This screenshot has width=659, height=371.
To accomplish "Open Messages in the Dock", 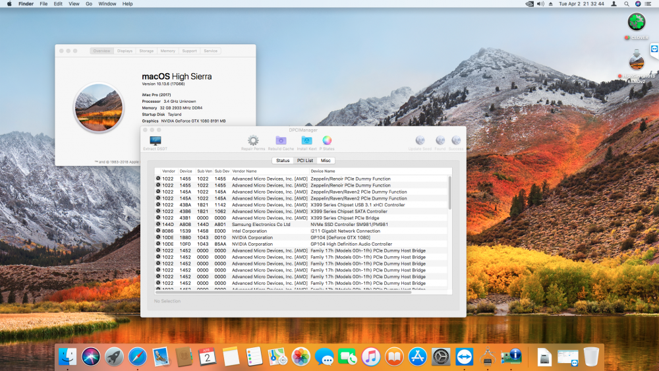I will click(x=324, y=357).
